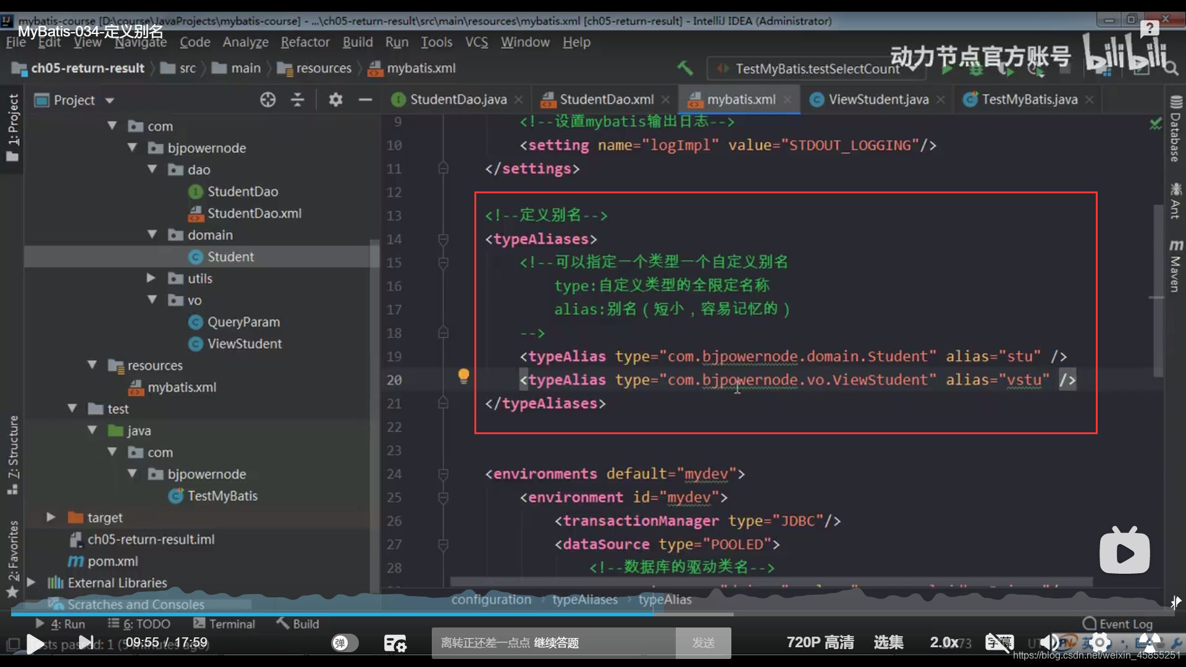Screen dimensions: 1186x667
Task: Open the VCS menu
Action: (476, 42)
